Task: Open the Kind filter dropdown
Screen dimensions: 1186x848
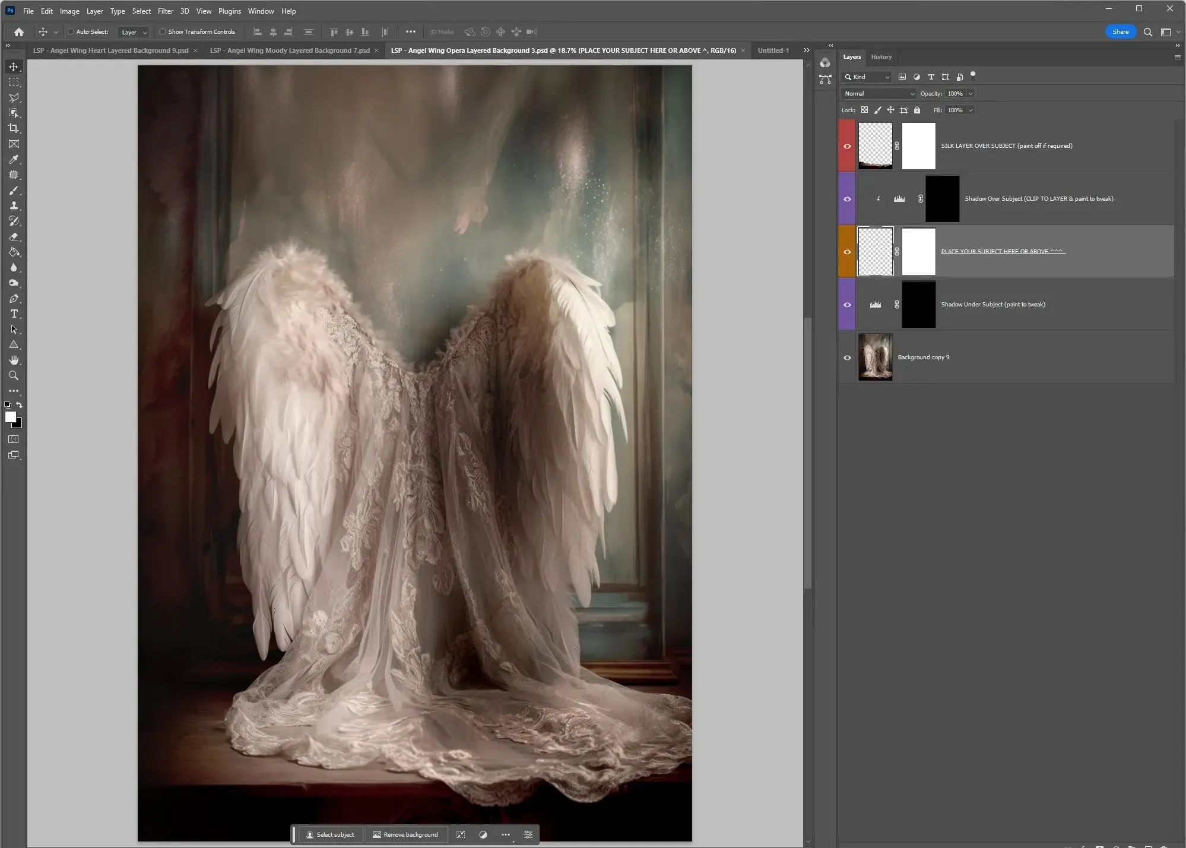Action: coord(867,77)
